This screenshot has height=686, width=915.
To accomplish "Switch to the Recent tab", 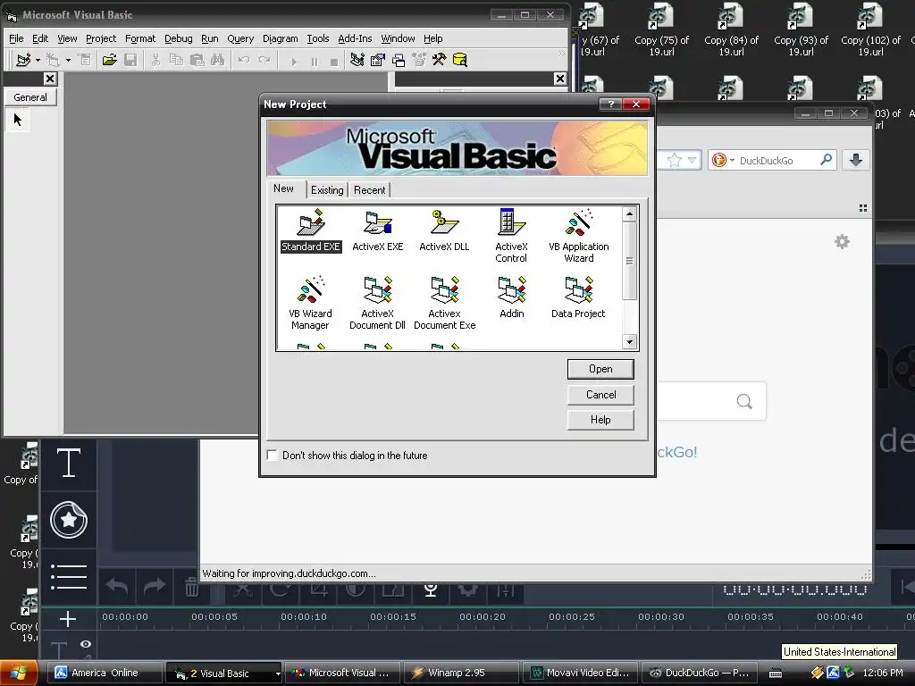I will [x=369, y=190].
